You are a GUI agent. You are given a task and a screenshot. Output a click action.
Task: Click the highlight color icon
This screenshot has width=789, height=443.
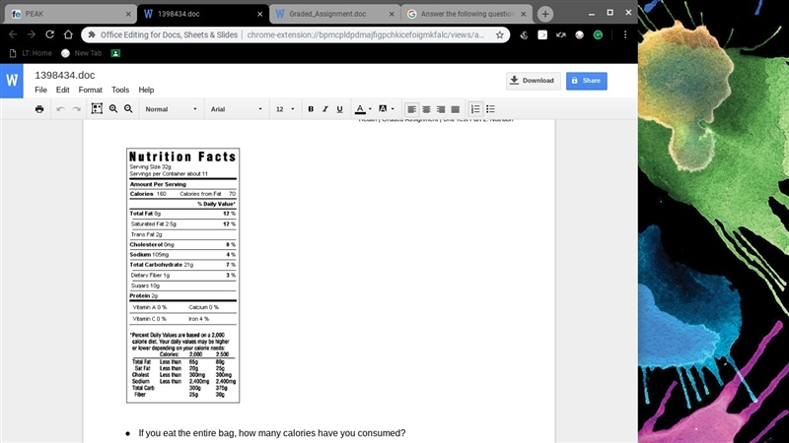383,108
